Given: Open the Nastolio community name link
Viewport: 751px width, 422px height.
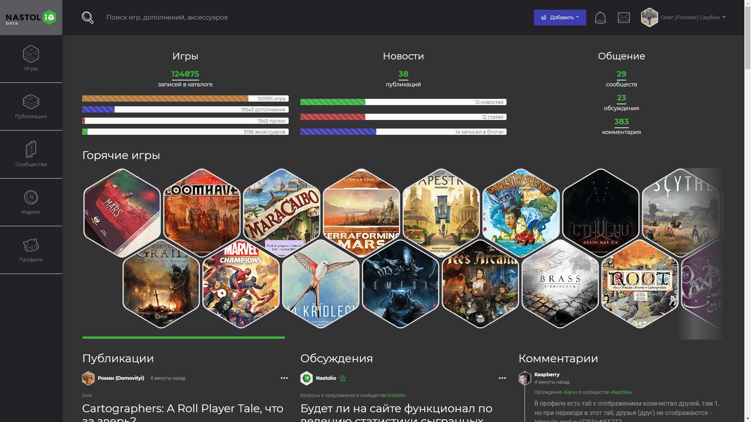Looking at the screenshot, I should click(326, 378).
